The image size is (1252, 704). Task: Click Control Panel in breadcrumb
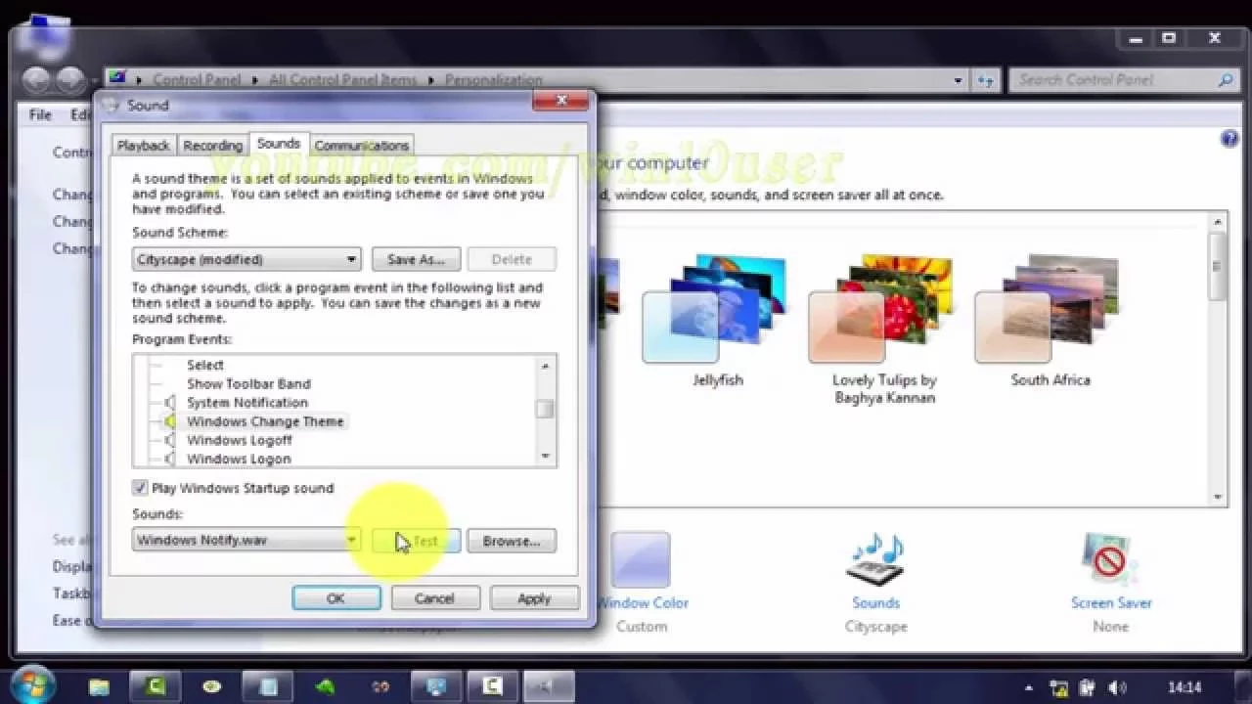197,80
